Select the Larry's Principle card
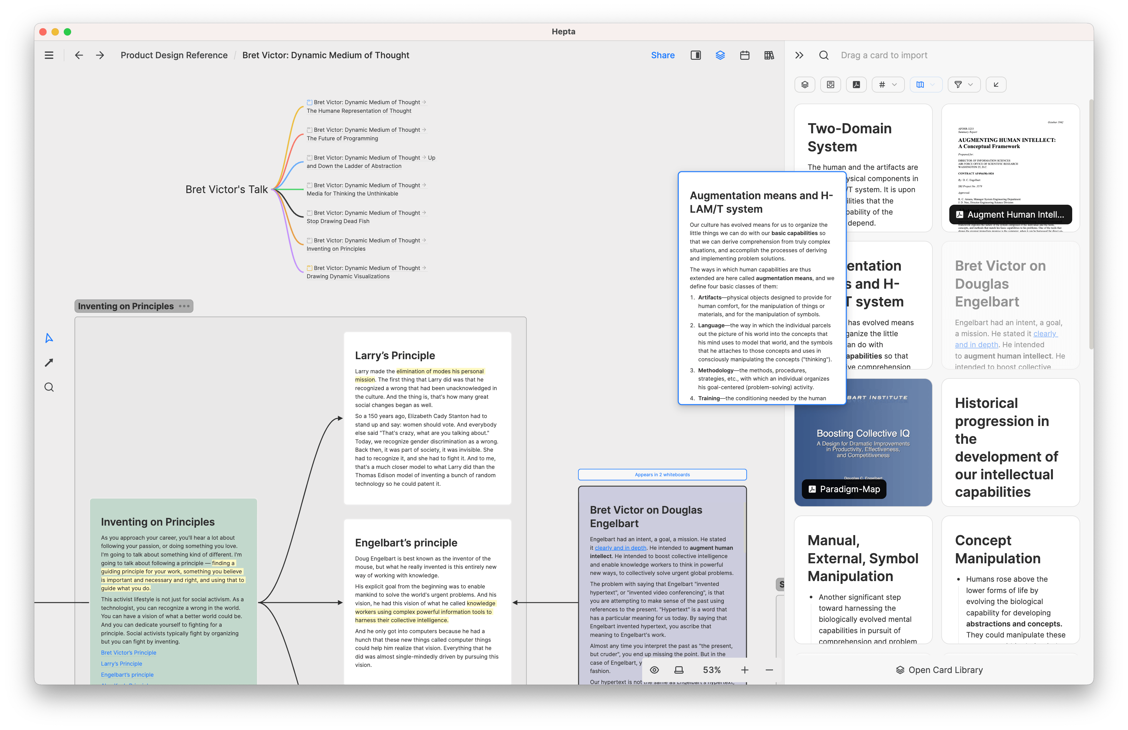The image size is (1128, 730). (427, 418)
